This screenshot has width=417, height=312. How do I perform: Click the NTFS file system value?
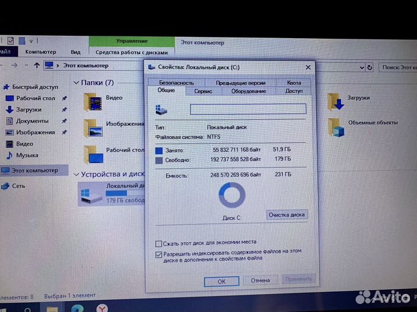click(x=214, y=137)
